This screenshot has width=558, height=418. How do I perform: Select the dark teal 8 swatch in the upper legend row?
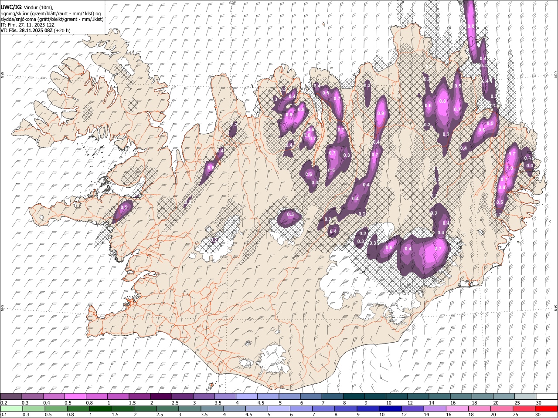[354, 396]
